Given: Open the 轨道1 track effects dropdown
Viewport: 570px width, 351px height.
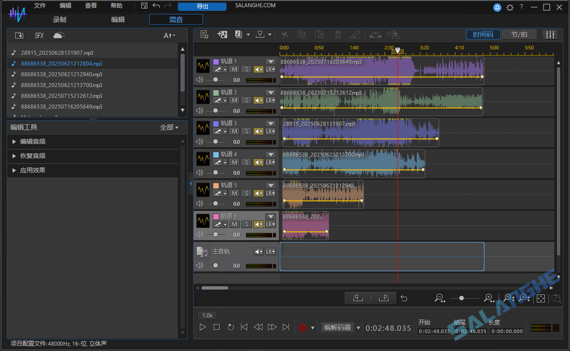Looking at the screenshot, I should 271,61.
